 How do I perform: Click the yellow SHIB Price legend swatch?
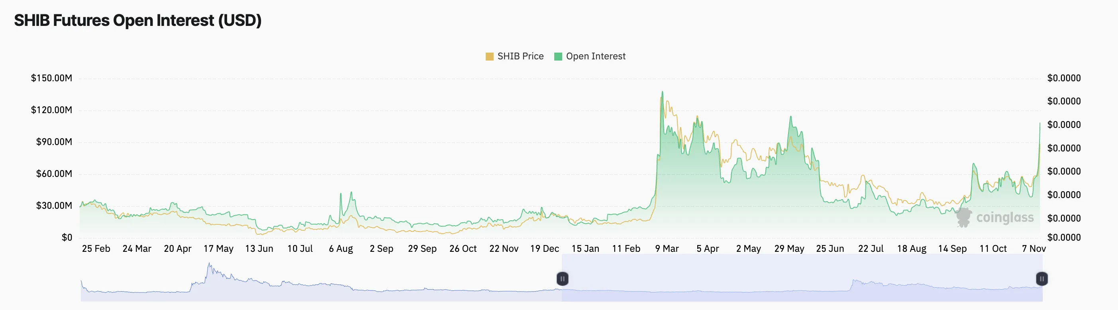490,57
